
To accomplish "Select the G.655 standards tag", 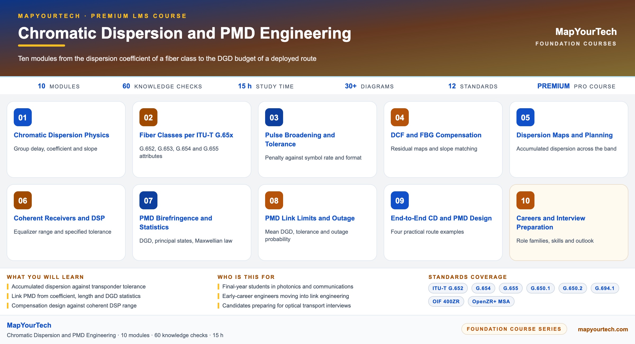I will [511, 288].
